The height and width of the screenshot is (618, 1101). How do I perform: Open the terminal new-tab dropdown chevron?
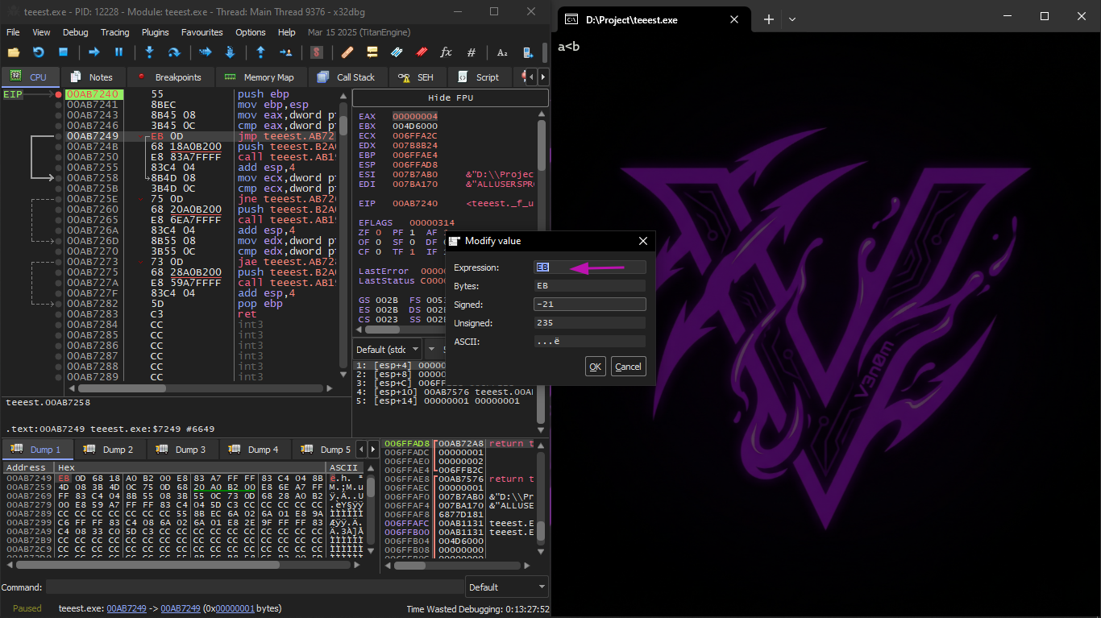pyautogui.click(x=792, y=19)
